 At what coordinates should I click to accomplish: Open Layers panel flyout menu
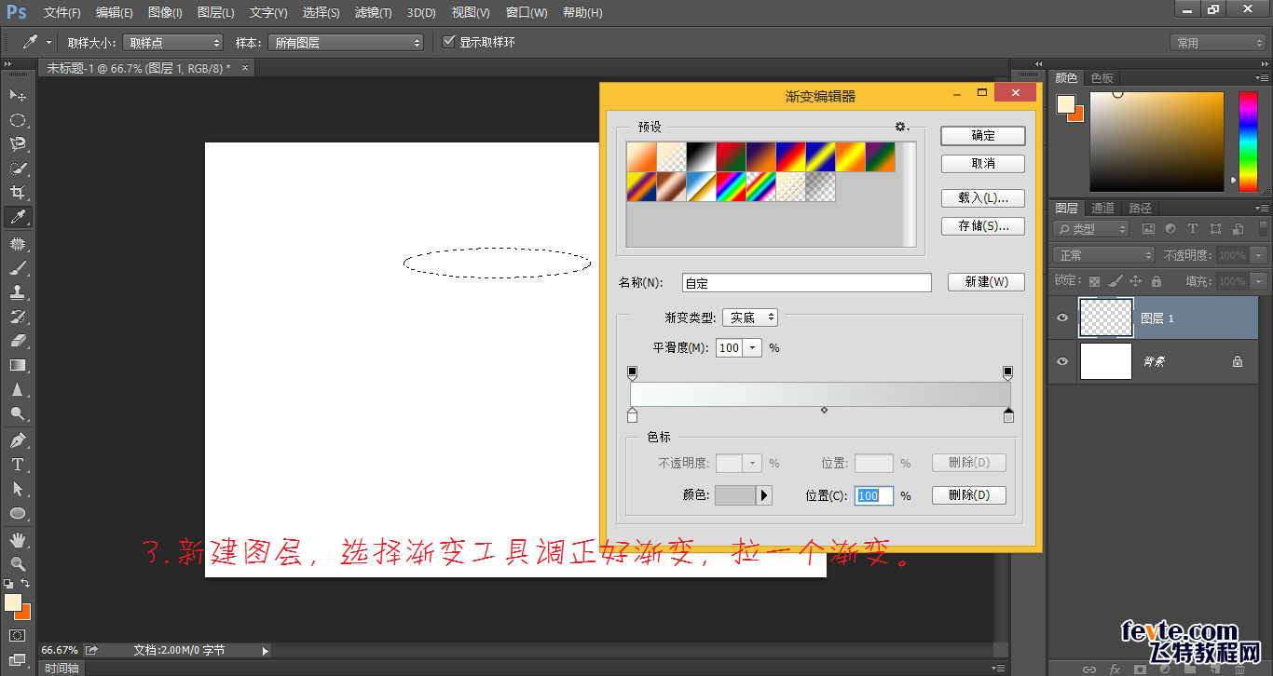(x=1261, y=208)
